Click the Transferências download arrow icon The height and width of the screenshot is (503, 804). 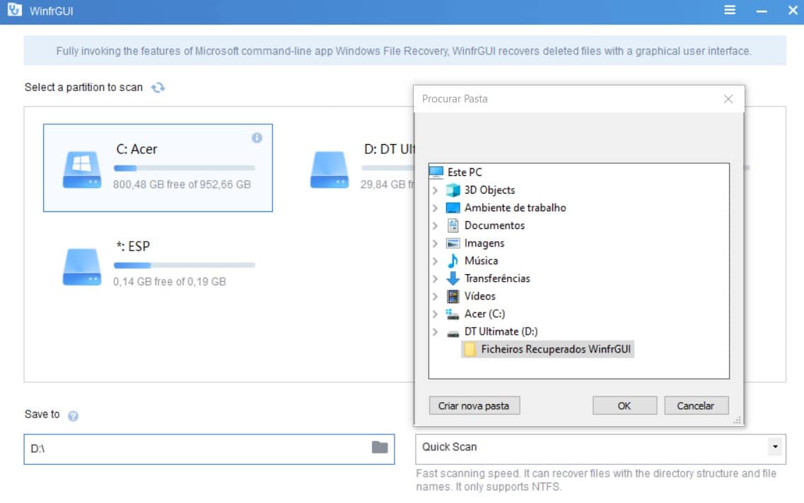coord(453,278)
